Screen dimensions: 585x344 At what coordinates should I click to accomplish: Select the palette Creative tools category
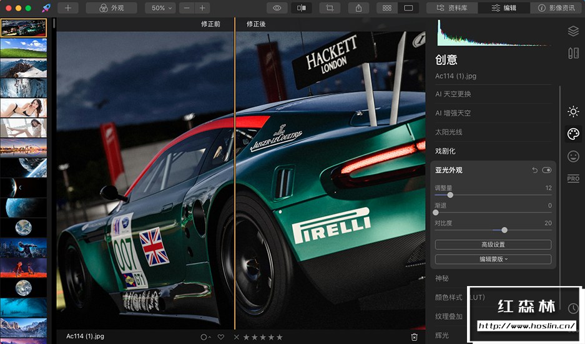coord(573,133)
